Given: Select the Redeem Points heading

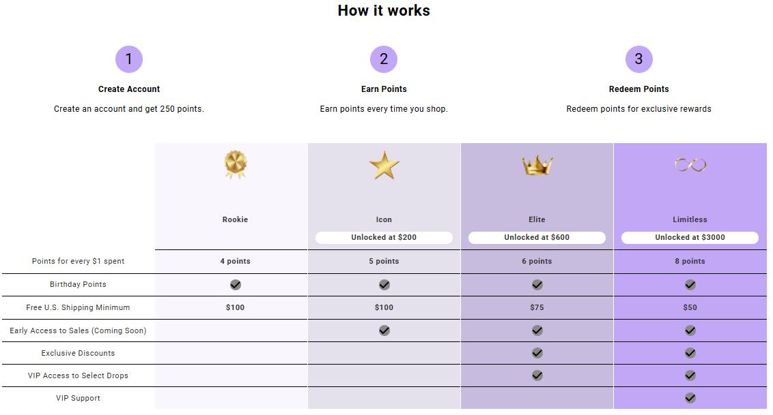Looking at the screenshot, I should 639,89.
